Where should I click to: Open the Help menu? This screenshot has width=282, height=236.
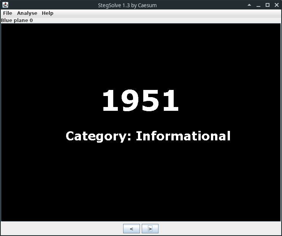tap(48, 13)
